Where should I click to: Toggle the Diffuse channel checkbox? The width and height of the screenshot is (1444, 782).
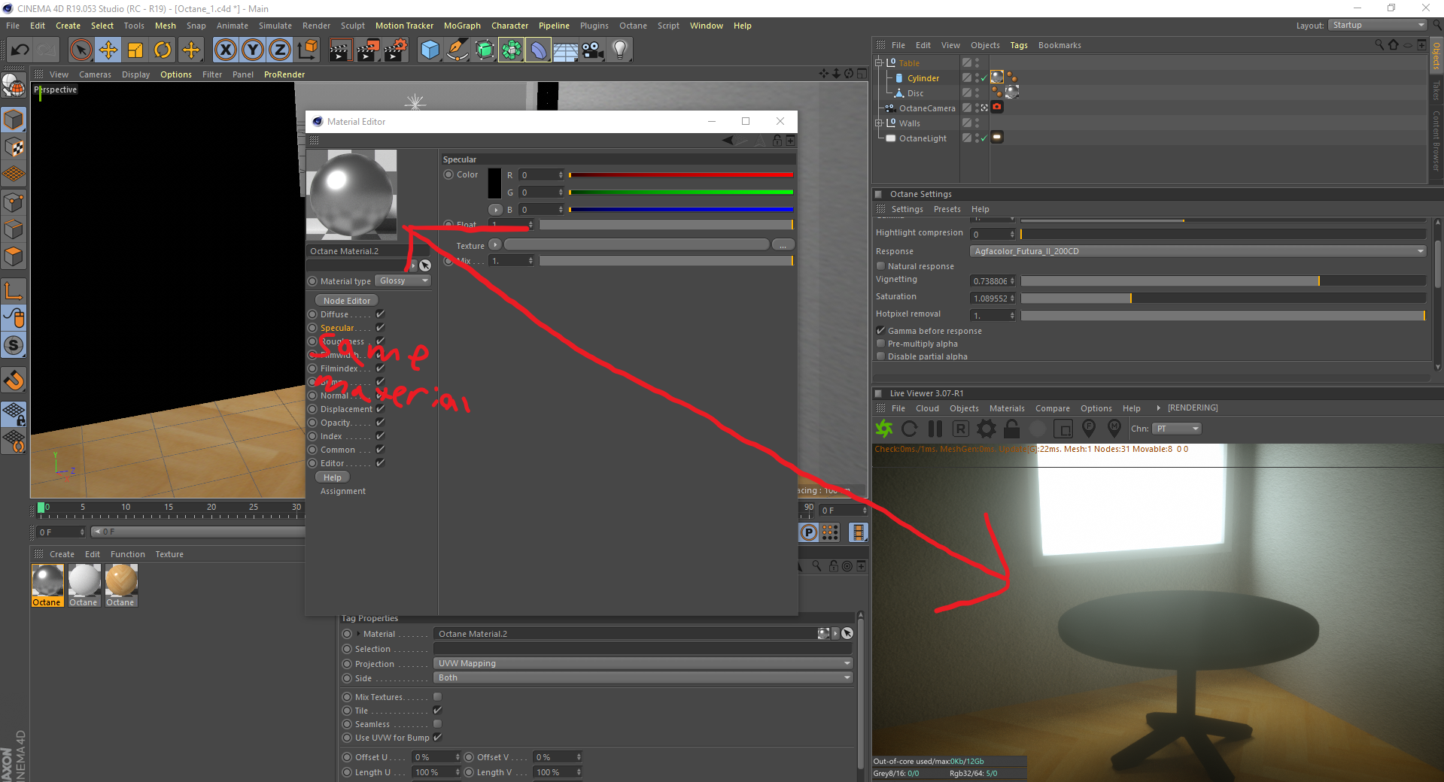pyautogui.click(x=380, y=314)
